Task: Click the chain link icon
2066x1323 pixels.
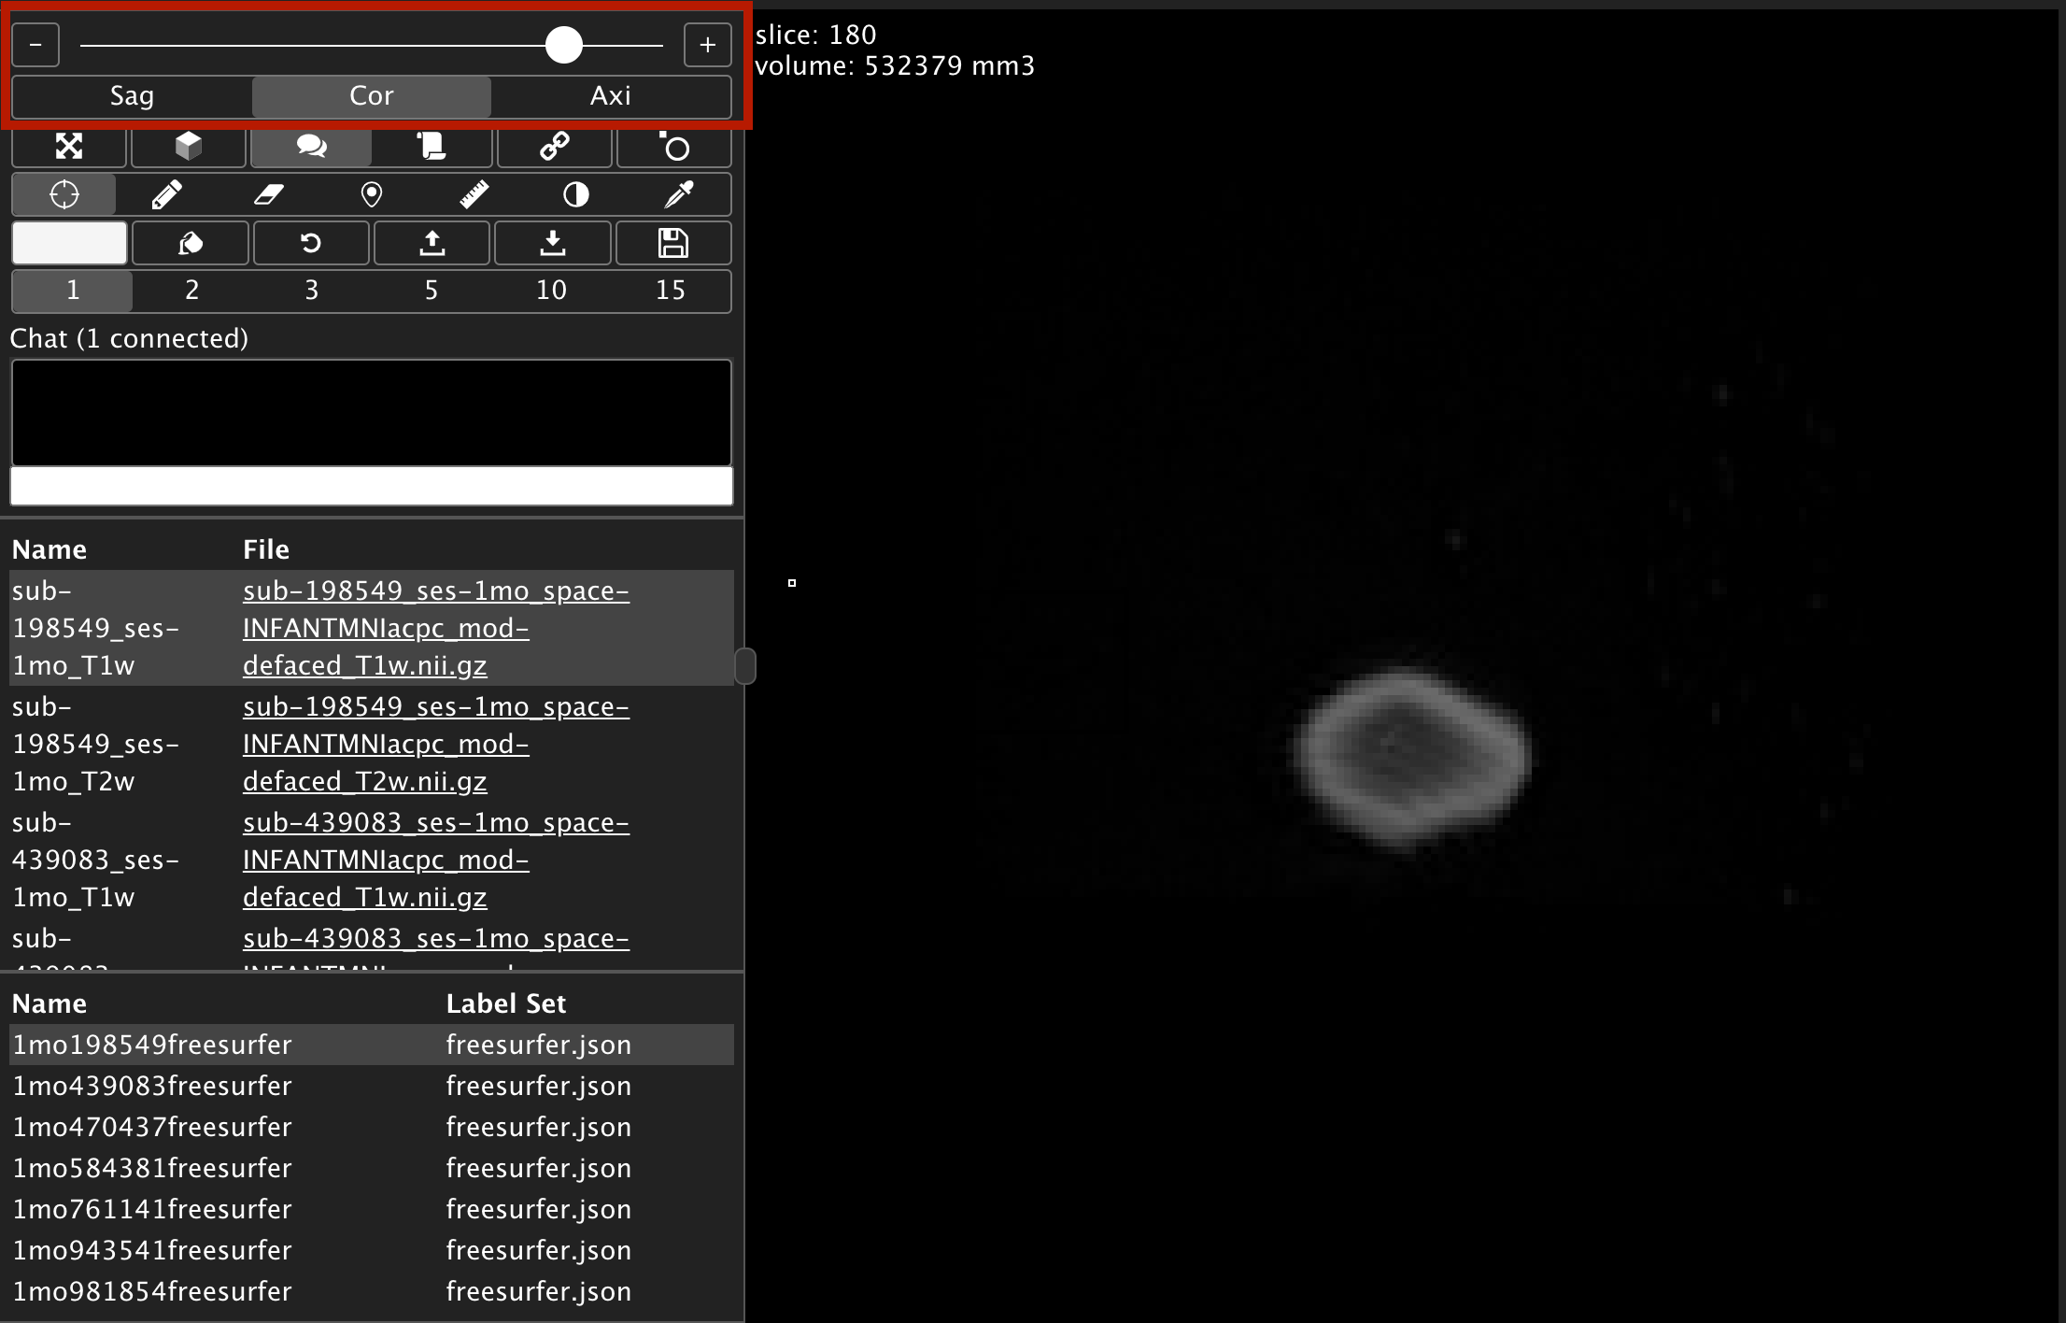Action: click(555, 147)
